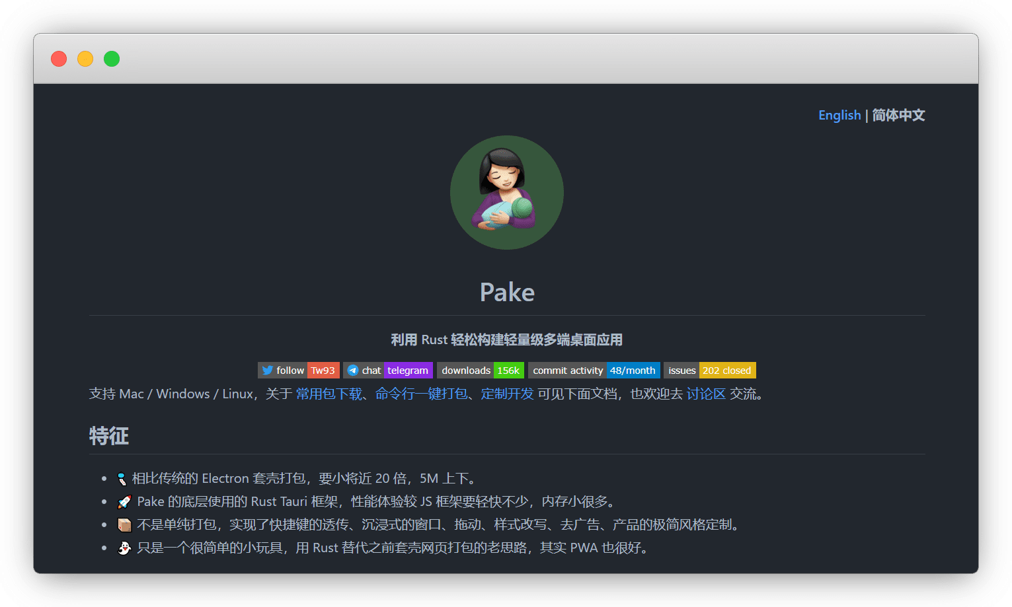This screenshot has height=607, width=1012.
Task: Follow the 常用包下载 link
Action: 329,394
